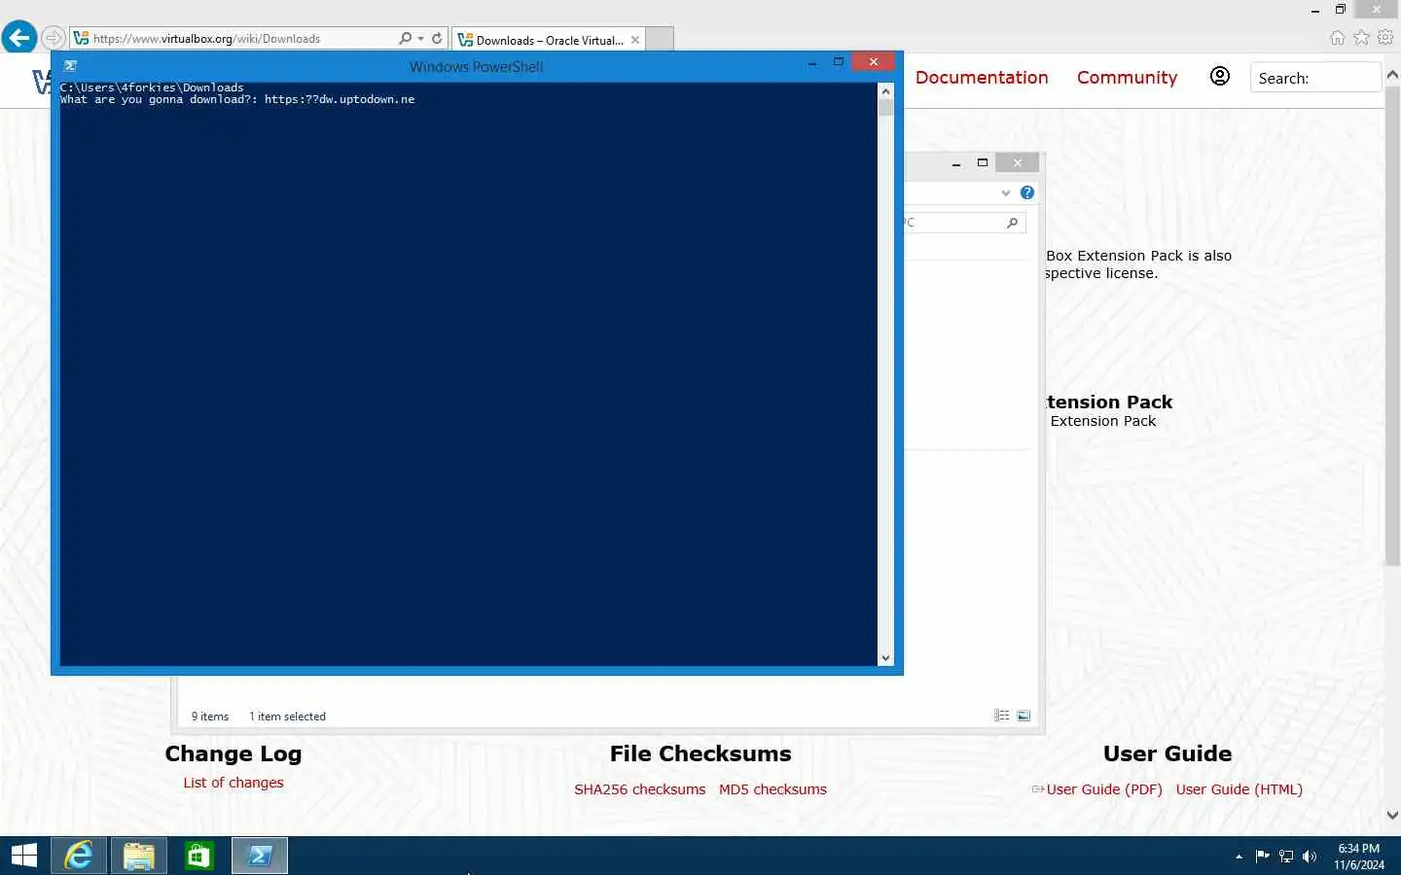
Task: Switch File Explorer to details view icon
Action: [x=1002, y=716]
